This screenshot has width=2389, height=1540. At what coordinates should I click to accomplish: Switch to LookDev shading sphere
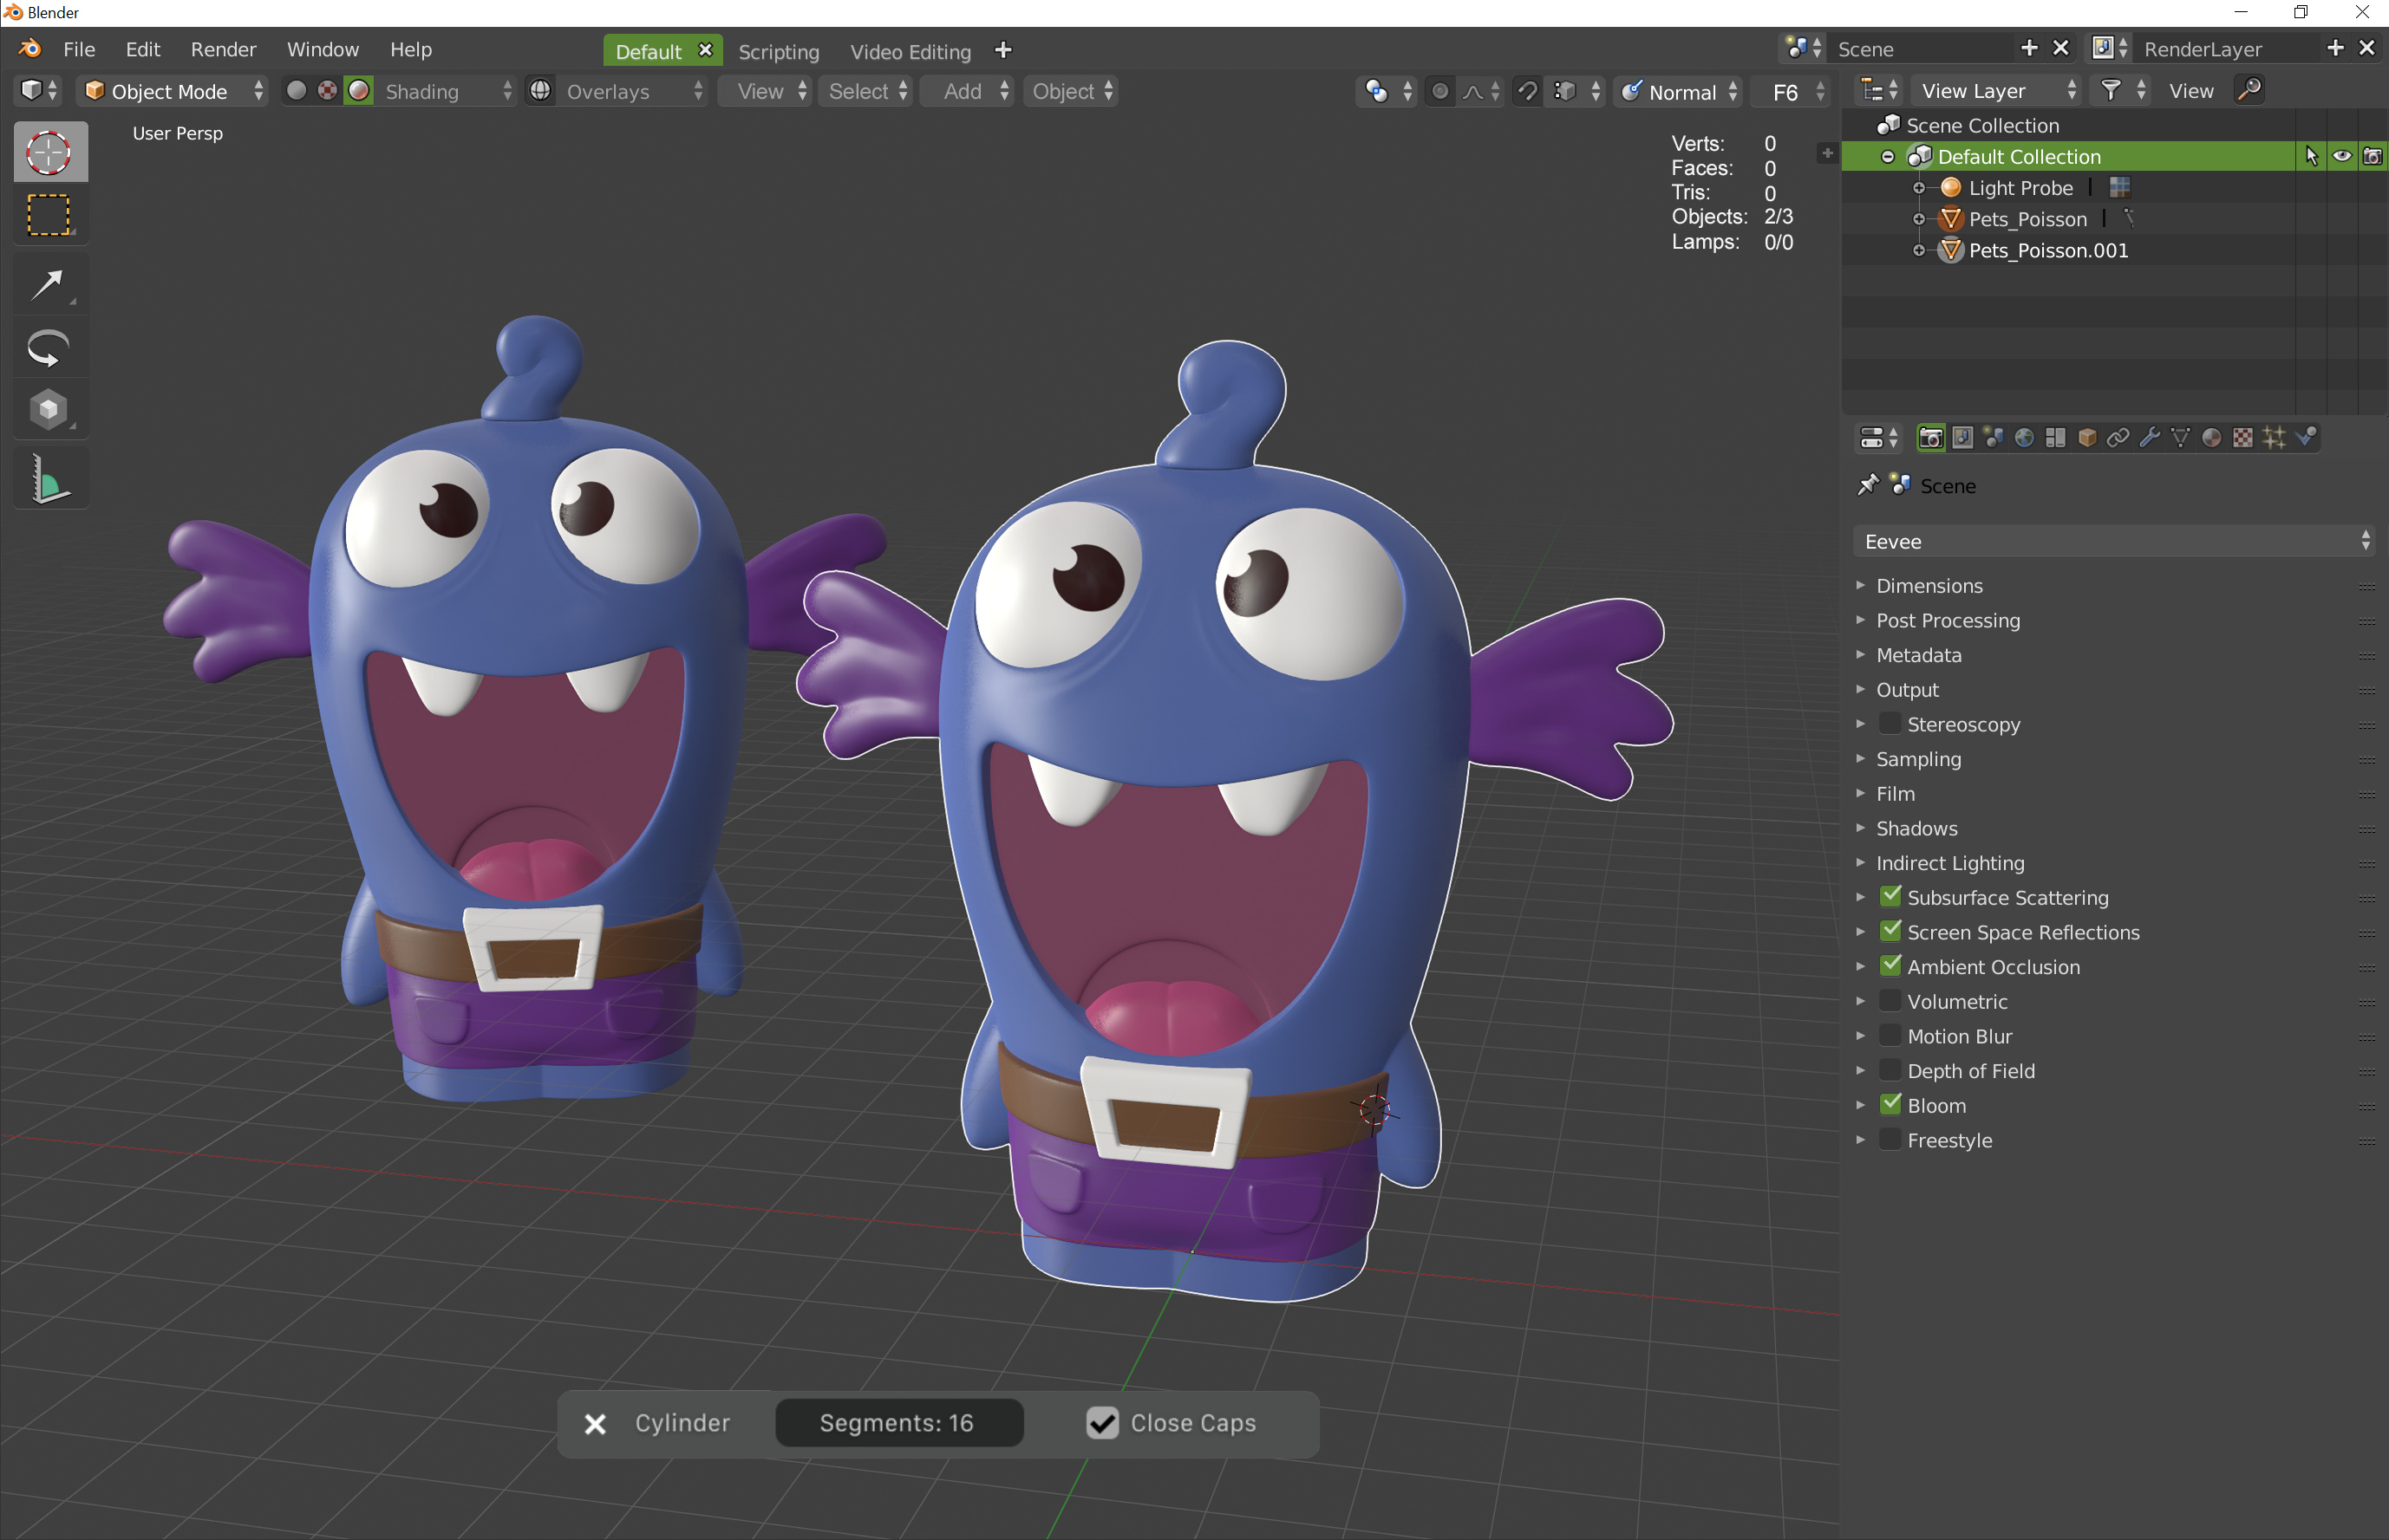point(327,91)
